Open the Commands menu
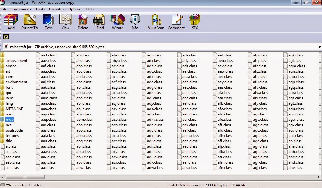The height and width of the screenshot is (188, 322). tap(21, 9)
